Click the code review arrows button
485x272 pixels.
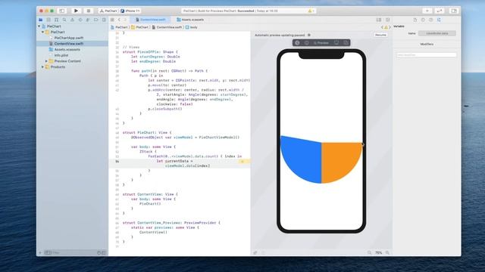[x=440, y=11]
